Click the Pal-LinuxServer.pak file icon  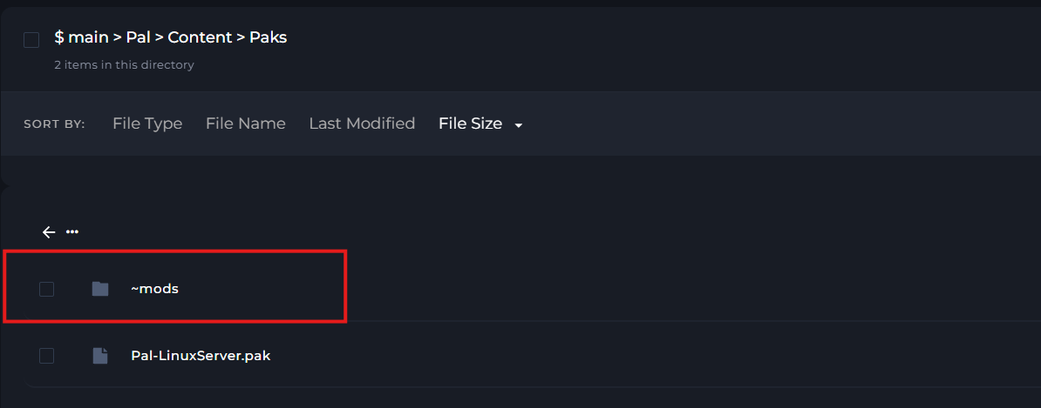(x=100, y=355)
